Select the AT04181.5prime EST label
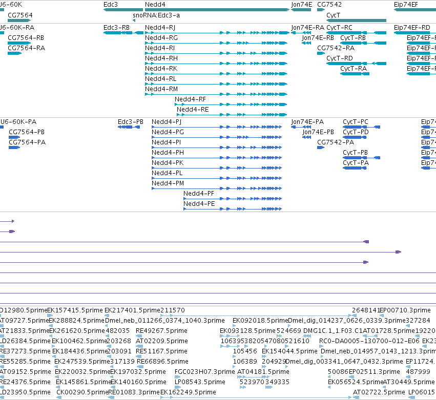Viewport: 436px width, 400px height. click(263, 372)
